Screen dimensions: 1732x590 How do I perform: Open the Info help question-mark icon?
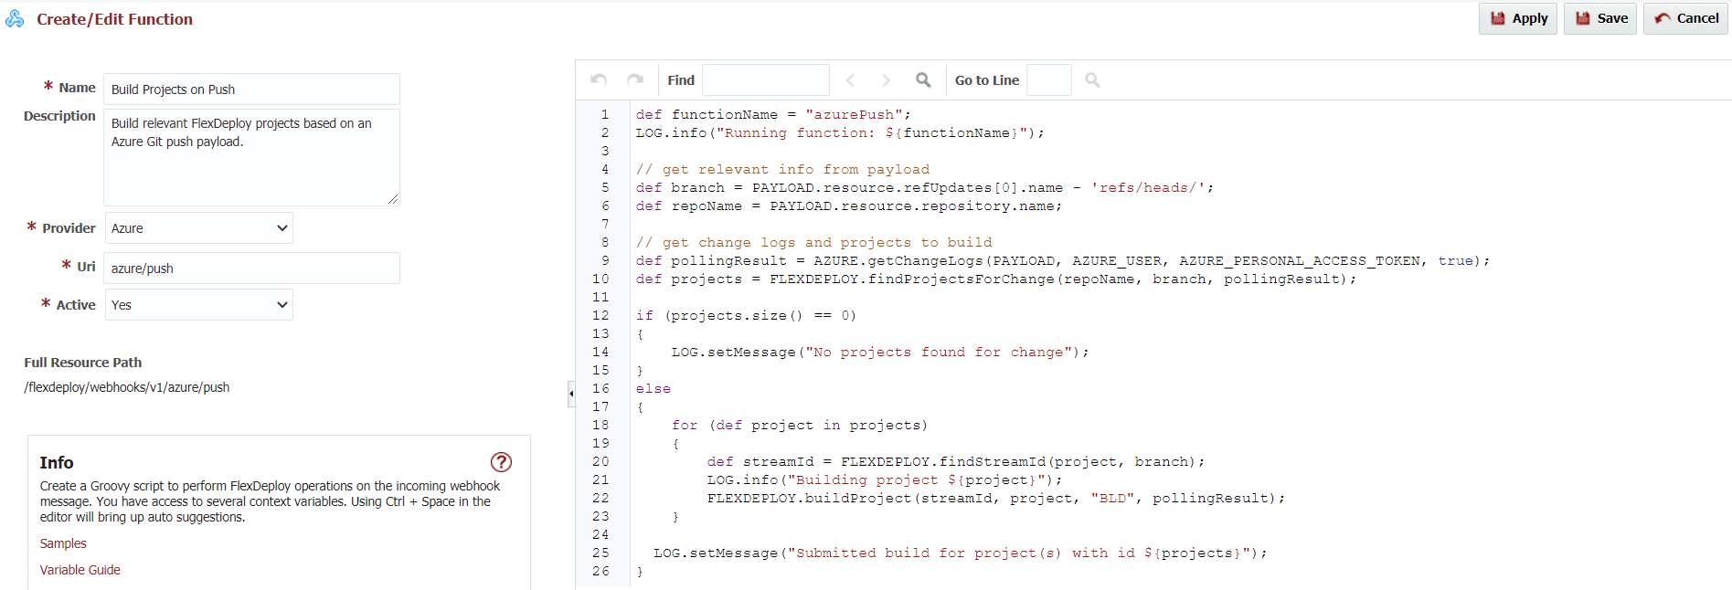pyautogui.click(x=501, y=462)
